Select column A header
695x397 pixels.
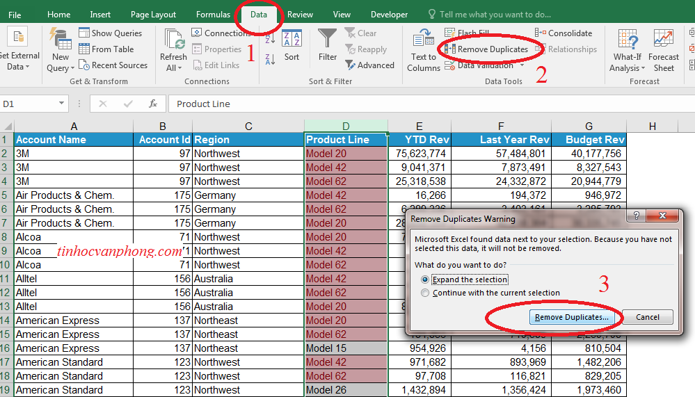(74, 127)
